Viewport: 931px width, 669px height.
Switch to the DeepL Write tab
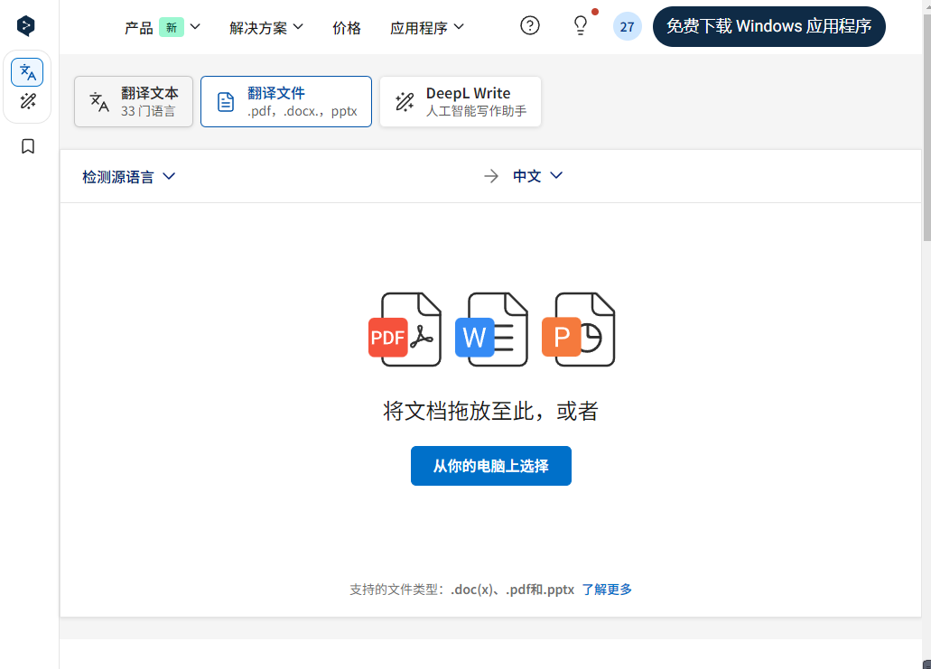coord(461,101)
